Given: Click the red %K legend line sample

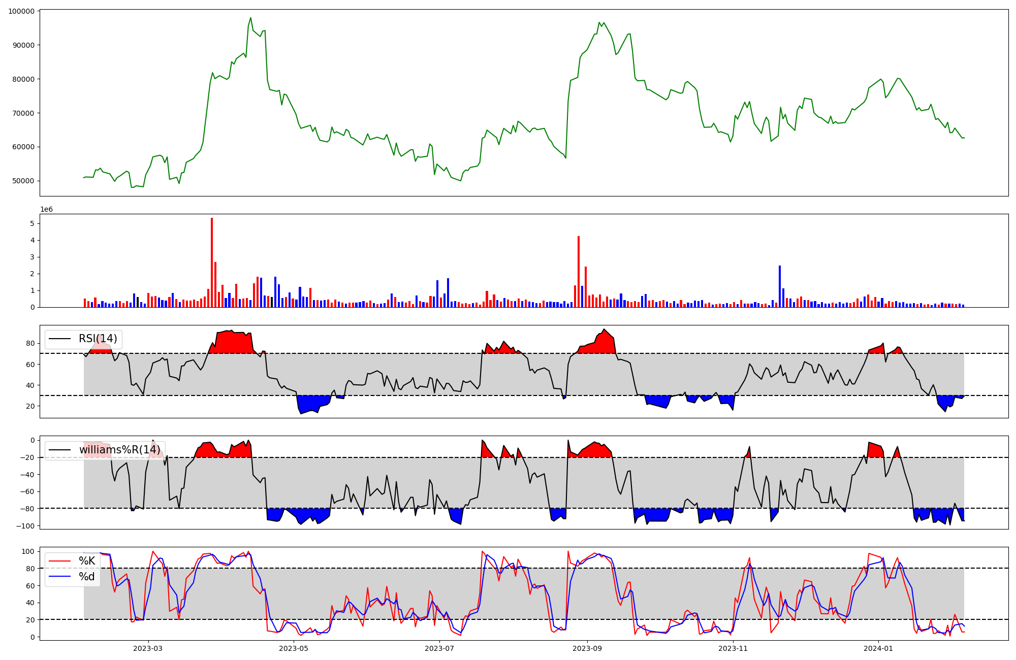Looking at the screenshot, I should tap(60, 561).
